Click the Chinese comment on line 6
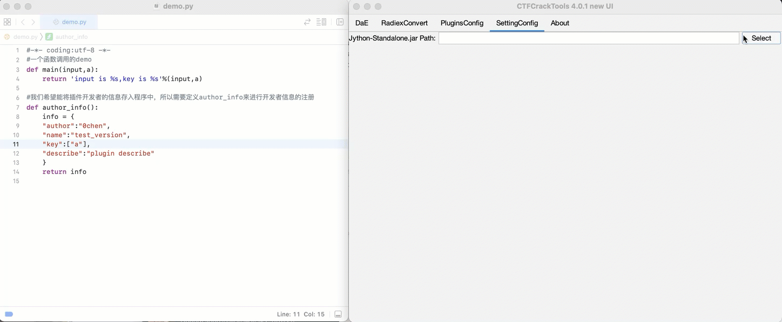 pyautogui.click(x=170, y=97)
